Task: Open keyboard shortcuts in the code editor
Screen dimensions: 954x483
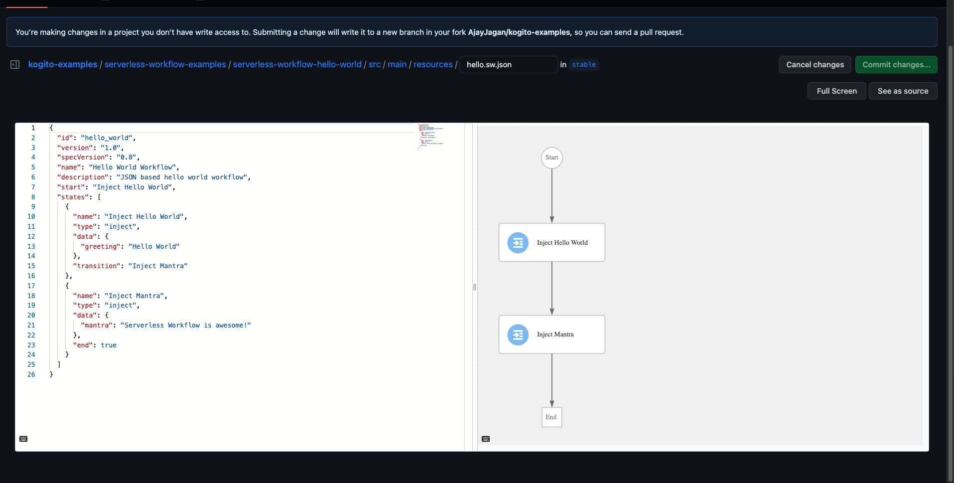Action: [x=23, y=439]
